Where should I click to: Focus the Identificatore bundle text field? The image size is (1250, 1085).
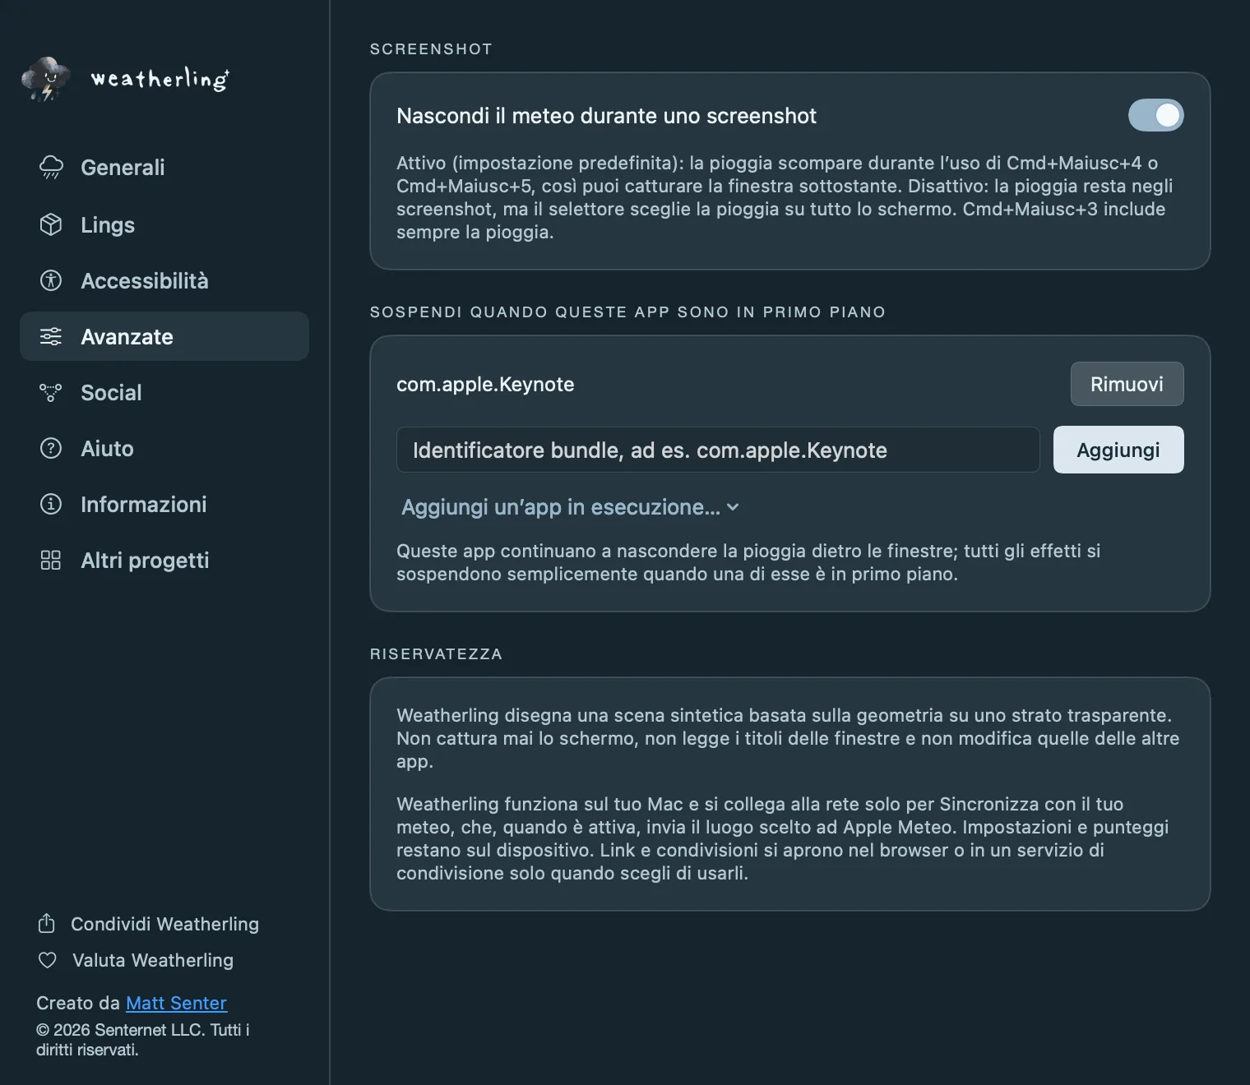718,450
